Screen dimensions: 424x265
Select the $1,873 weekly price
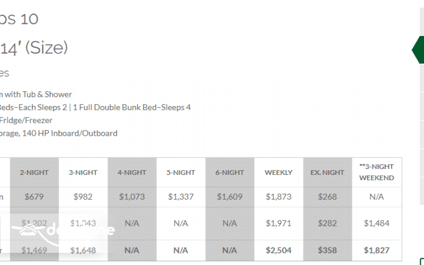click(278, 197)
